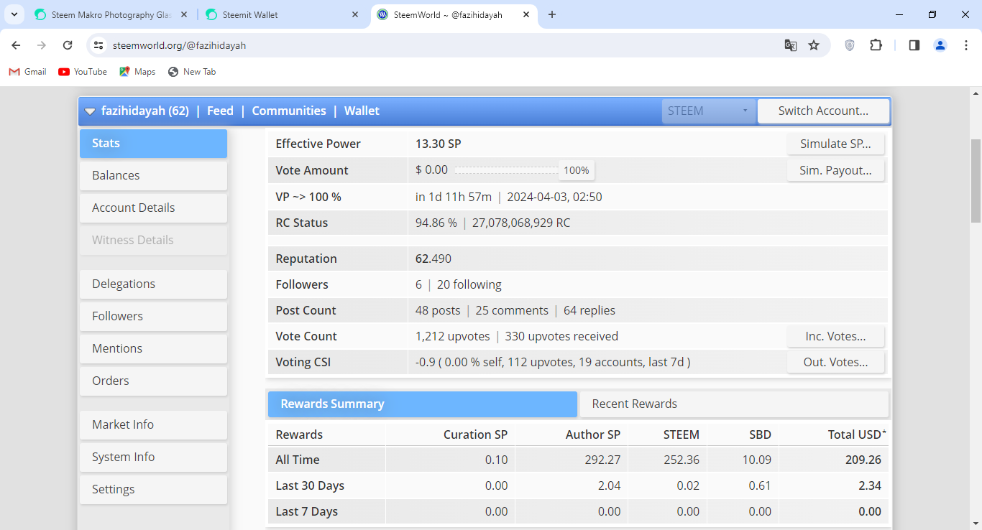This screenshot has height=530, width=982.
Task: Select the SteemWorld @fazihidayah tab
Action: pos(454,14)
